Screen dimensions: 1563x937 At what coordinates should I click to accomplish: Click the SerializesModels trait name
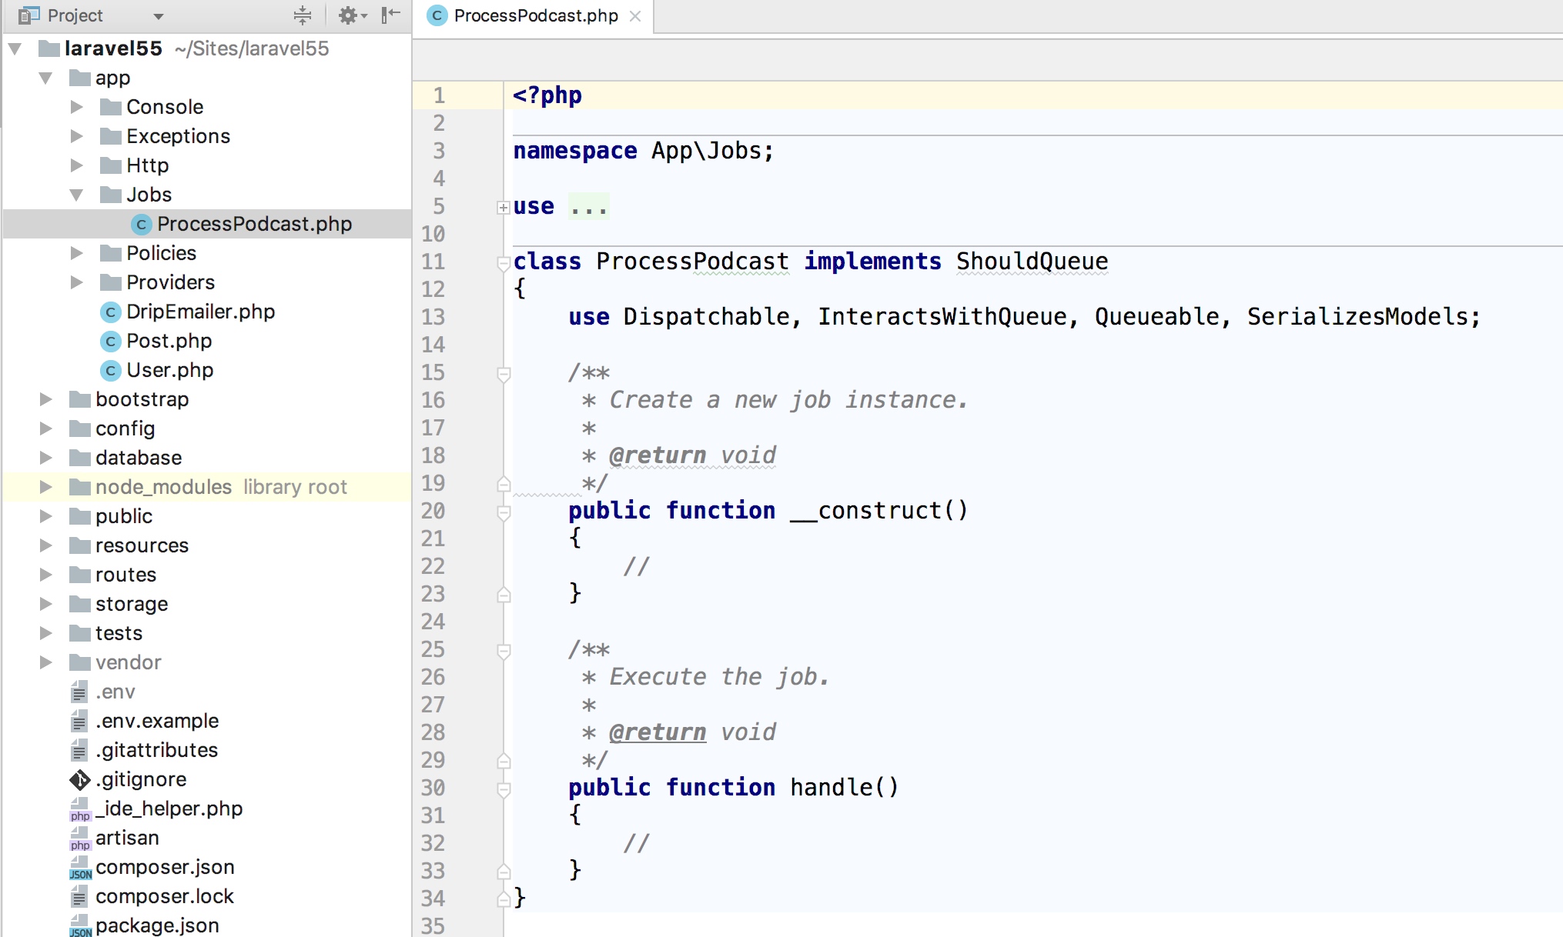pos(1358,317)
